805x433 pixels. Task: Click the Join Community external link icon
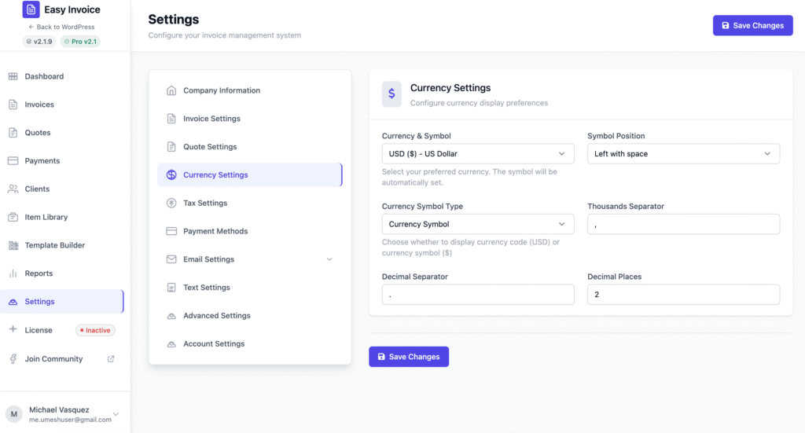(x=111, y=359)
